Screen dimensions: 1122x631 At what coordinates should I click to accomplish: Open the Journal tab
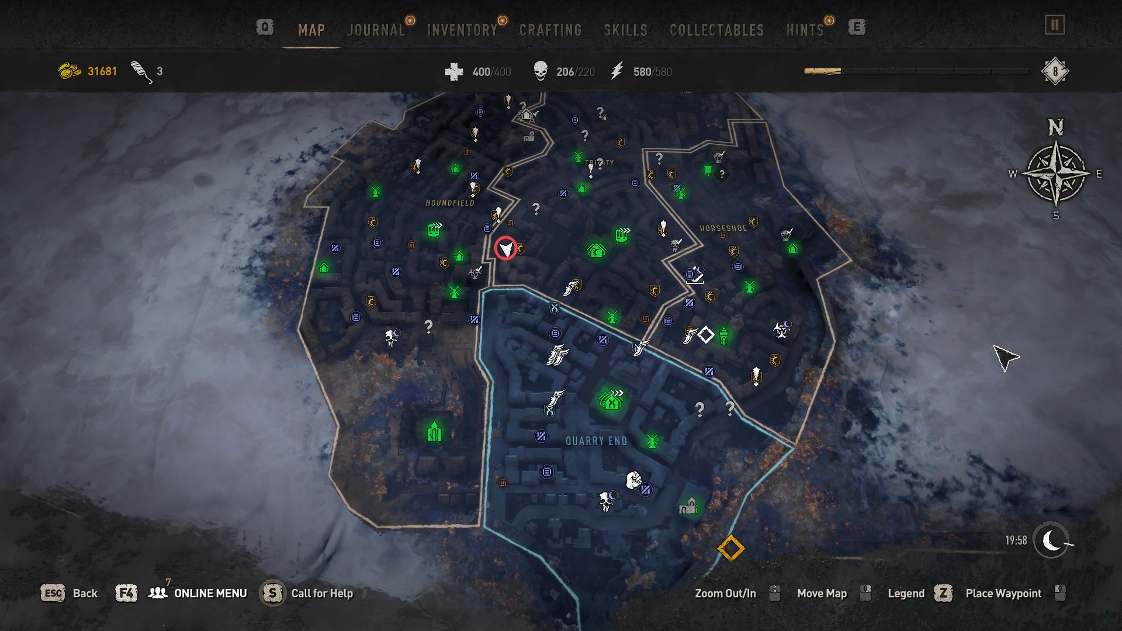[x=376, y=30]
